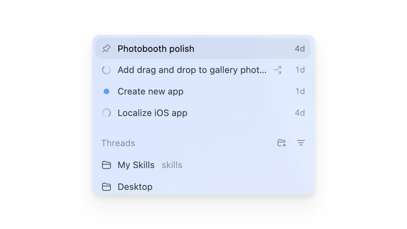Click the branch arrow icon on the drag and drop thread

[x=277, y=70]
